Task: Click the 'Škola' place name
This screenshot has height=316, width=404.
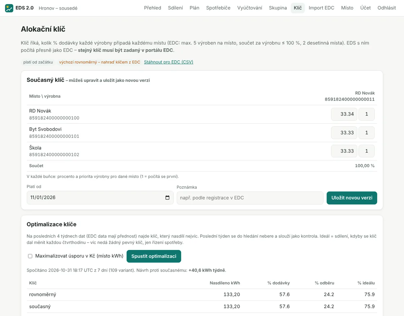Action: click(x=35, y=148)
